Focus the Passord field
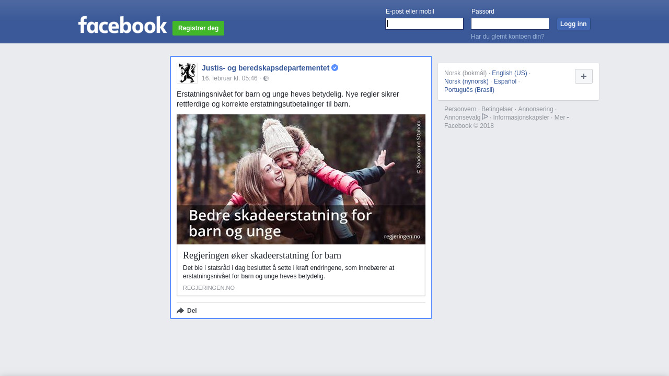This screenshot has height=376, width=669. coord(510,24)
